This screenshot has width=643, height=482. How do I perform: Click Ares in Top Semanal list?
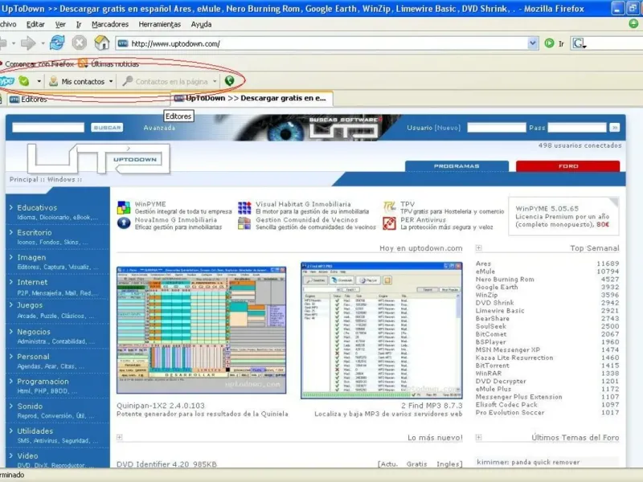483,263
